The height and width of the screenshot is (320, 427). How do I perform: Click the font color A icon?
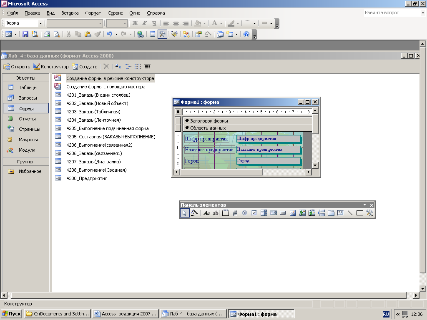tap(215, 23)
